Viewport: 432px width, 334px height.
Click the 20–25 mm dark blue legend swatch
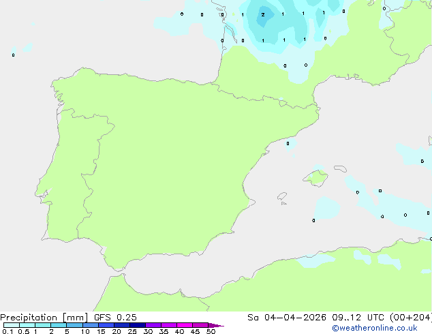(122, 325)
